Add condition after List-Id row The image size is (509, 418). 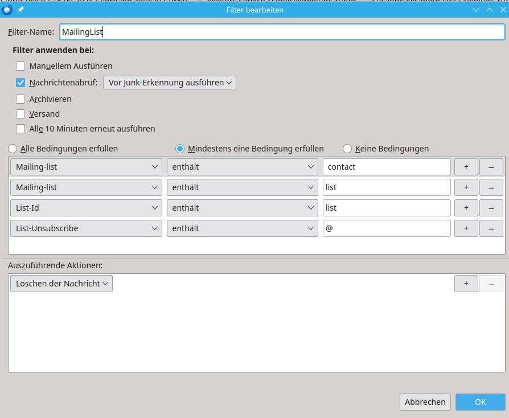466,208
